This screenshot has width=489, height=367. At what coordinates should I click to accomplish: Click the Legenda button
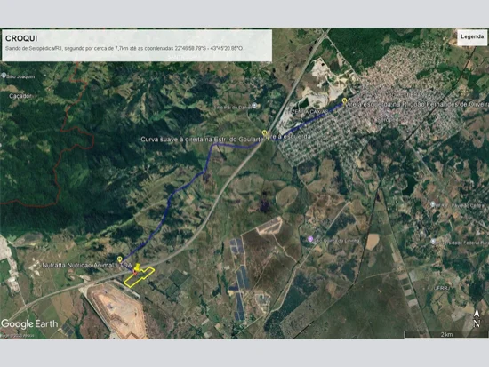click(472, 36)
